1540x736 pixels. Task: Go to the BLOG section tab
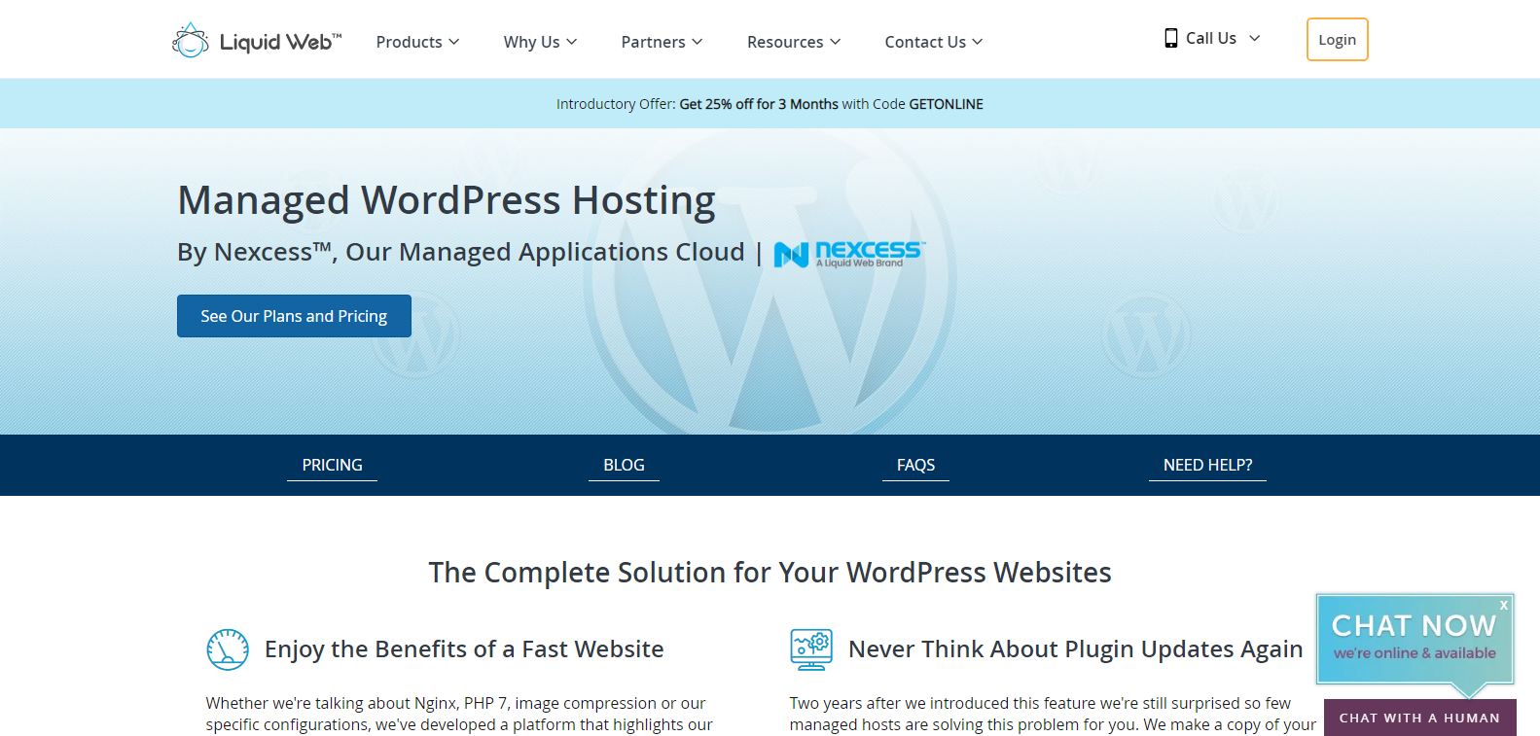pos(624,465)
